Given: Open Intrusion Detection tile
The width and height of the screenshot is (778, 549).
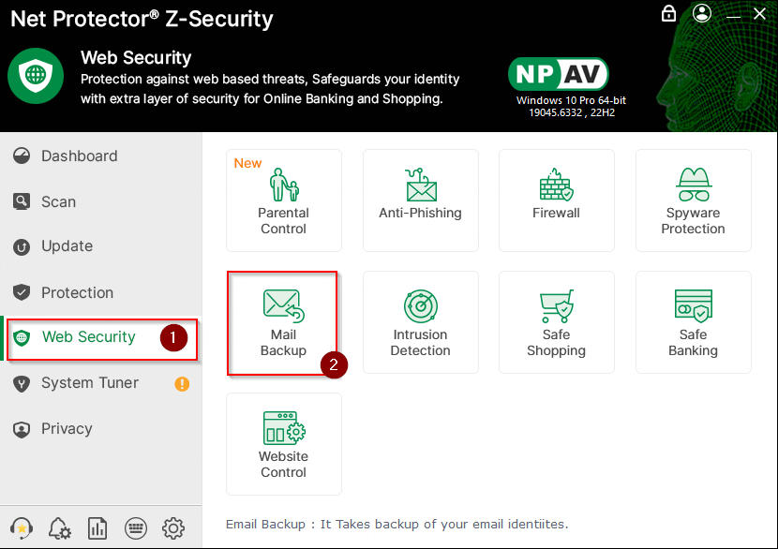Looking at the screenshot, I should (420, 322).
